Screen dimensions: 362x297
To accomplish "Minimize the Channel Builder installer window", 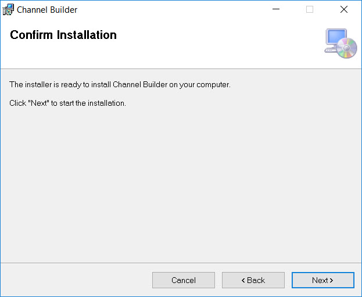I will (x=275, y=9).
